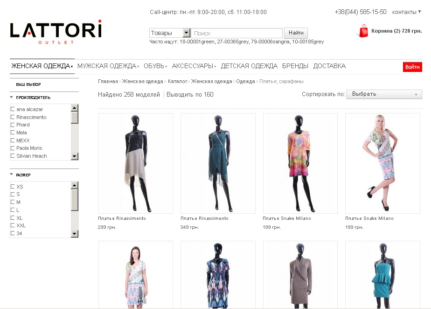Click the red Войти login button

[412, 67]
